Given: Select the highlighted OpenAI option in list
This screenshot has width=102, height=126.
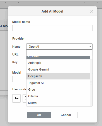Looking at the screenshot, I should (x=58, y=57).
